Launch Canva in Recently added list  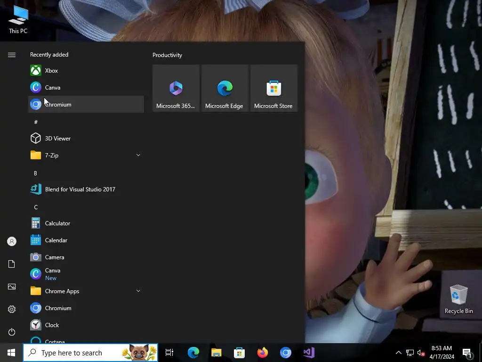tap(86, 87)
